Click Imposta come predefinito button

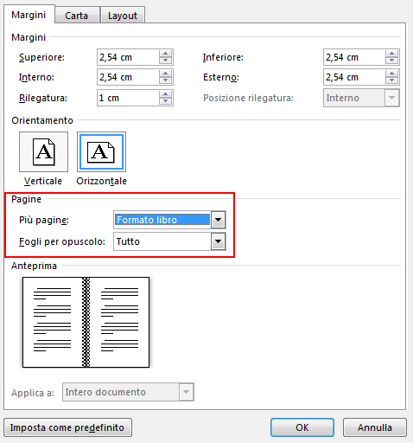(x=67, y=427)
